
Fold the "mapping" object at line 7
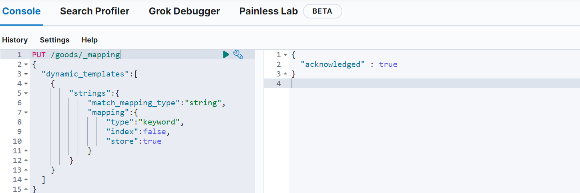pyautogui.click(x=26, y=113)
